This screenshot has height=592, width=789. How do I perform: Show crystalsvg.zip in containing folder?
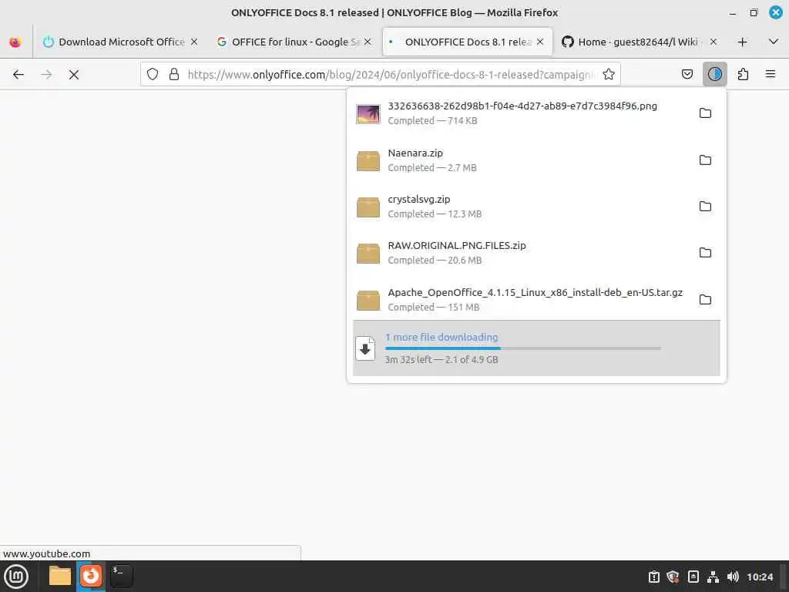706,207
